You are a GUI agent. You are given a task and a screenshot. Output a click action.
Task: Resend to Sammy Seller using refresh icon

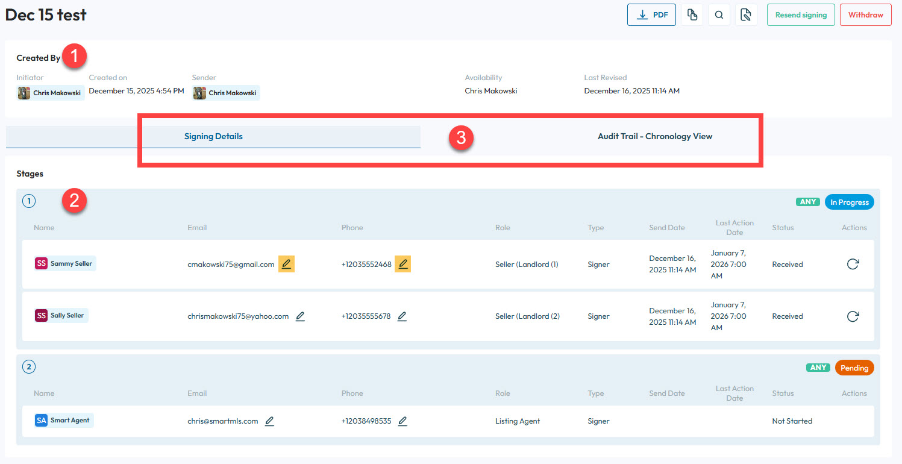853,264
